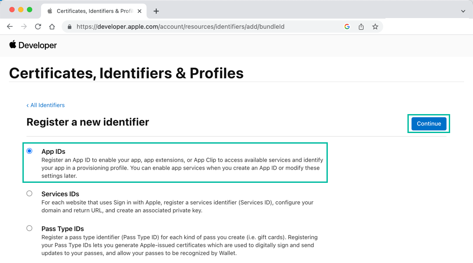The height and width of the screenshot is (263, 473).
Task: Open a new tab with plus button
Action: coord(156,11)
